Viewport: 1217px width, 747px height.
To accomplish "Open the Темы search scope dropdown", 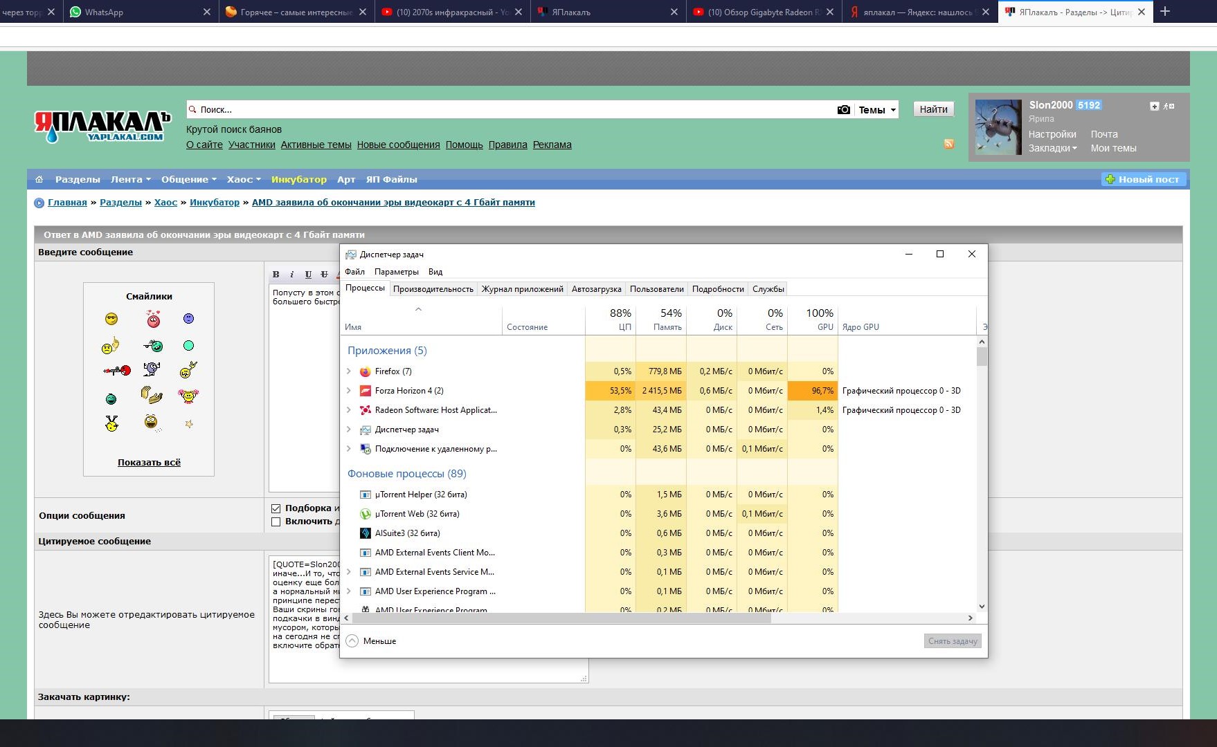I will (x=876, y=110).
